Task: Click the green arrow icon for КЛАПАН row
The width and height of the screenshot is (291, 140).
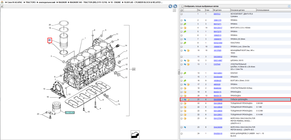Action: tap(185, 73)
